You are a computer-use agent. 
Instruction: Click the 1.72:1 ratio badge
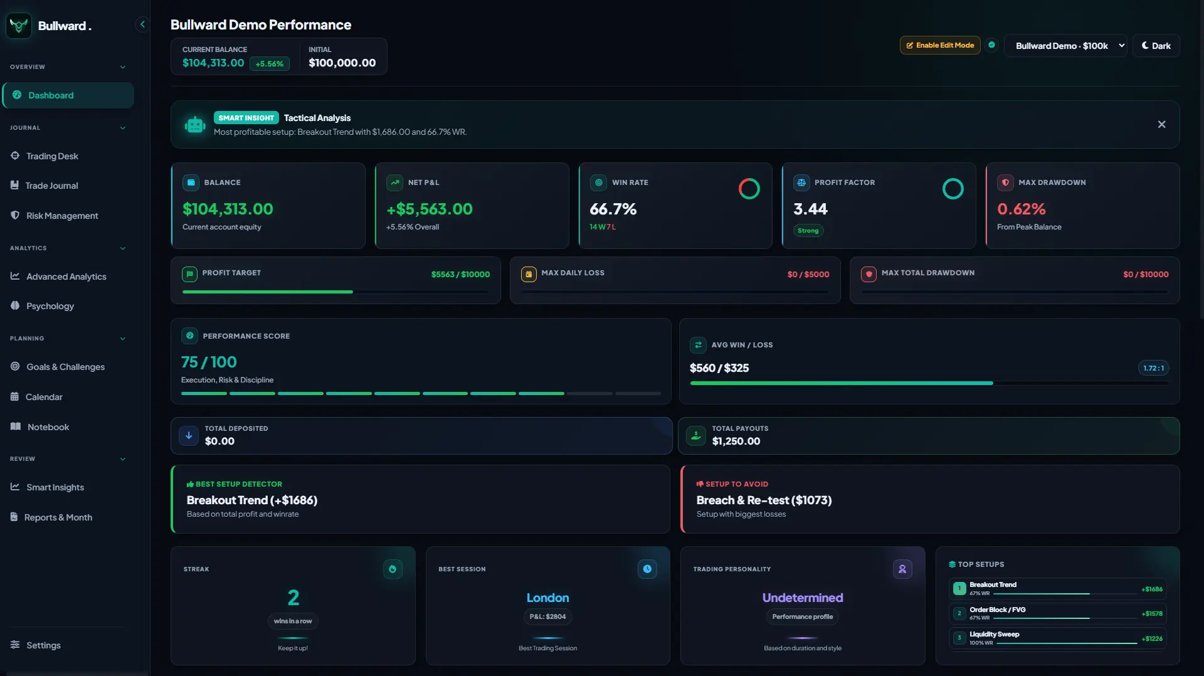1153,368
